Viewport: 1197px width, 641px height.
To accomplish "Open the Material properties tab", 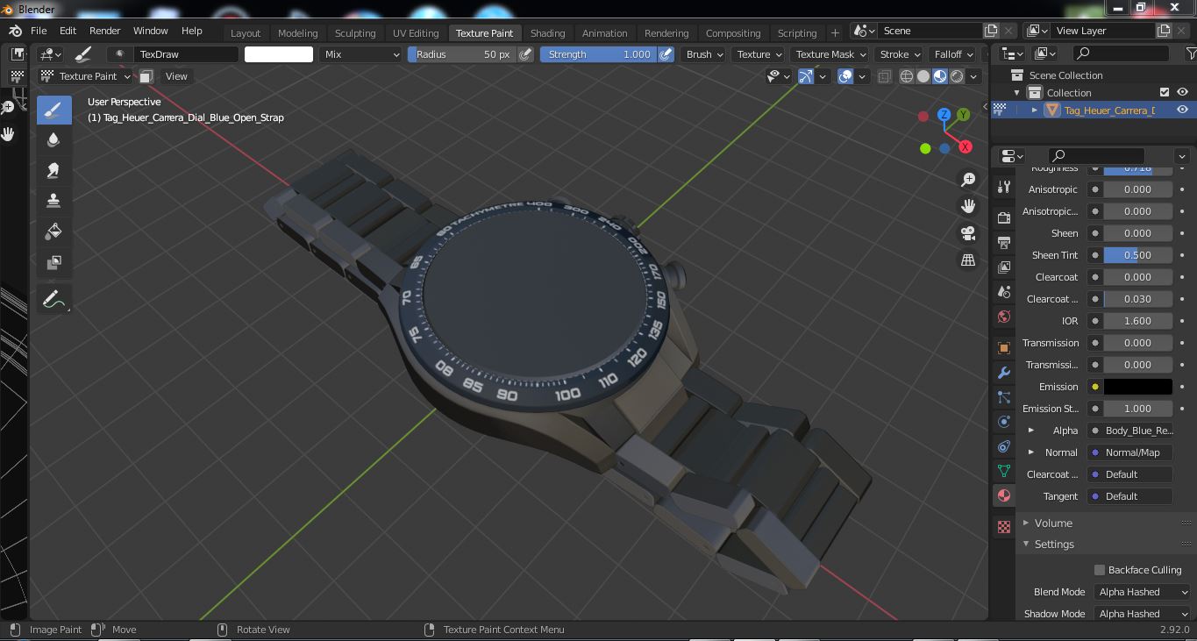I will coord(1004,495).
